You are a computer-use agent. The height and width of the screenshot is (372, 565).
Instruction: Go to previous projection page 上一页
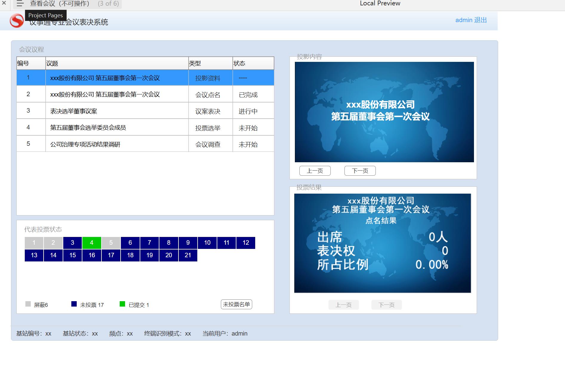tap(315, 171)
